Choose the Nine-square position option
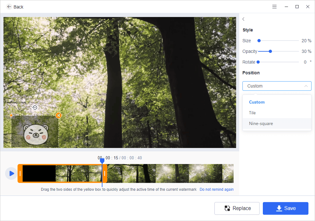Screen dimensions: 315x221 (x=261, y=124)
